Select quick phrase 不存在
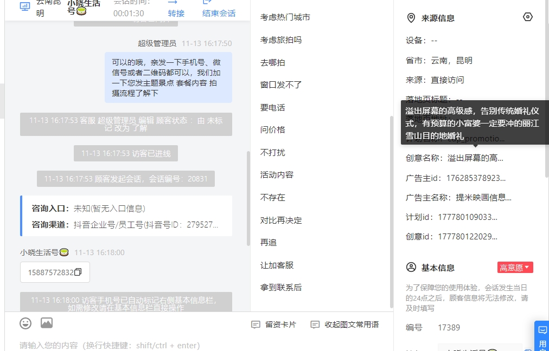549x351 pixels. click(272, 198)
